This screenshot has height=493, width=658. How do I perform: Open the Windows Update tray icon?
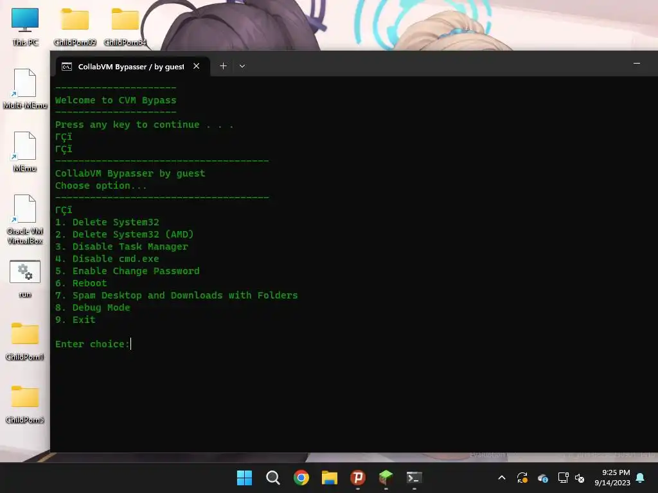click(522, 478)
